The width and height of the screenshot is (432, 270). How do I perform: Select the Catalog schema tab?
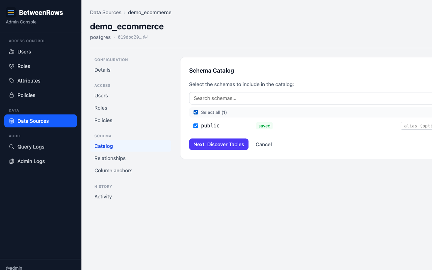(131, 146)
